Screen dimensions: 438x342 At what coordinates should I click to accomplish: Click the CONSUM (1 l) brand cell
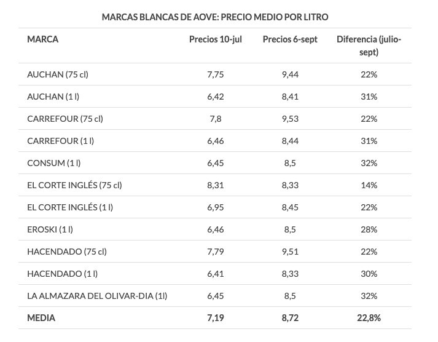click(54, 163)
